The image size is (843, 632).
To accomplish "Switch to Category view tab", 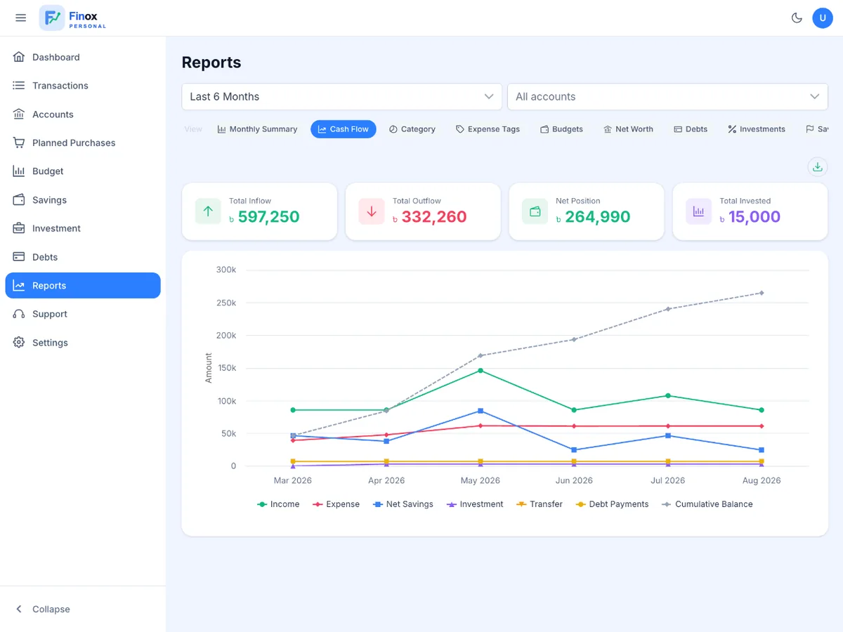I will point(412,129).
